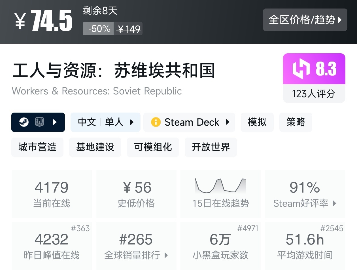
Task: Select the 开放世界 tag
Action: pyautogui.click(x=211, y=147)
